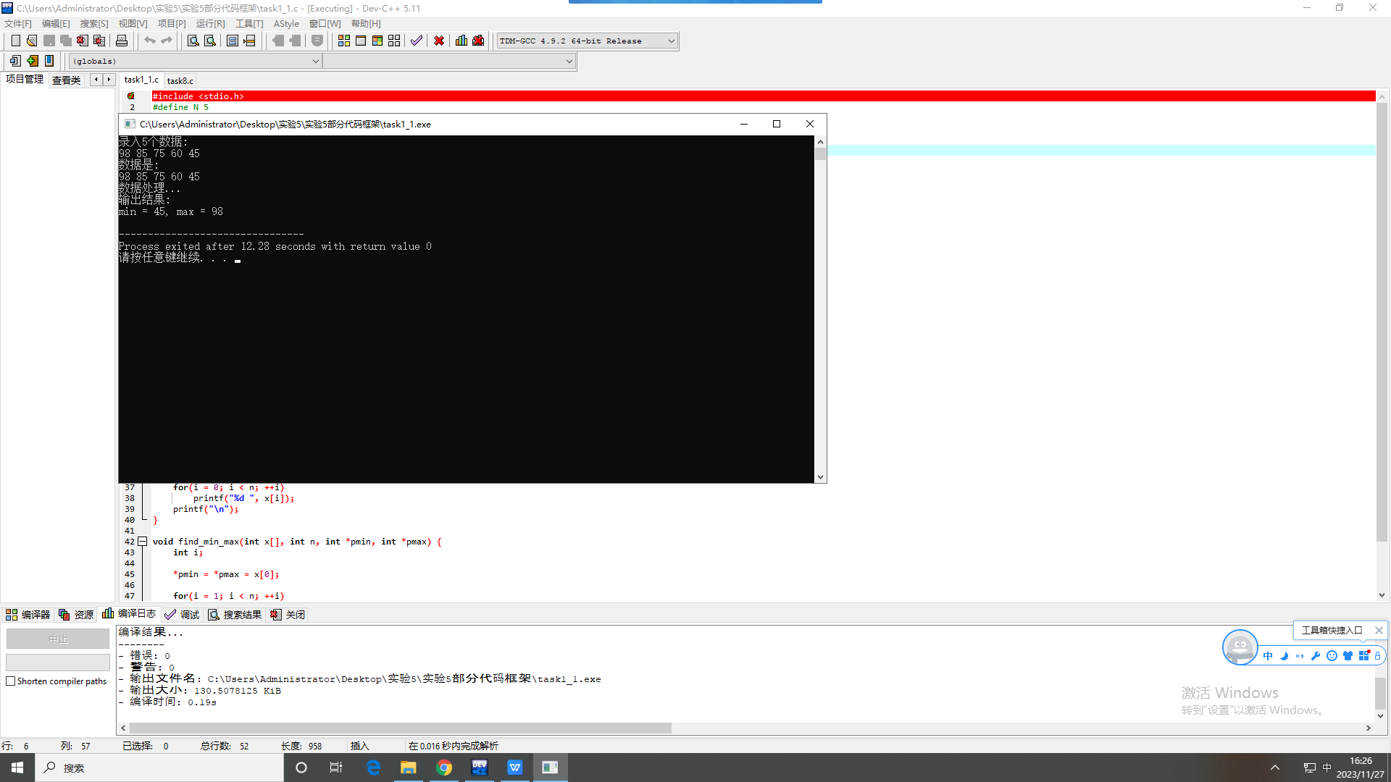Switch to the 调试 debug panel tab
Viewport: 1391px width, 782px height.
click(x=182, y=615)
